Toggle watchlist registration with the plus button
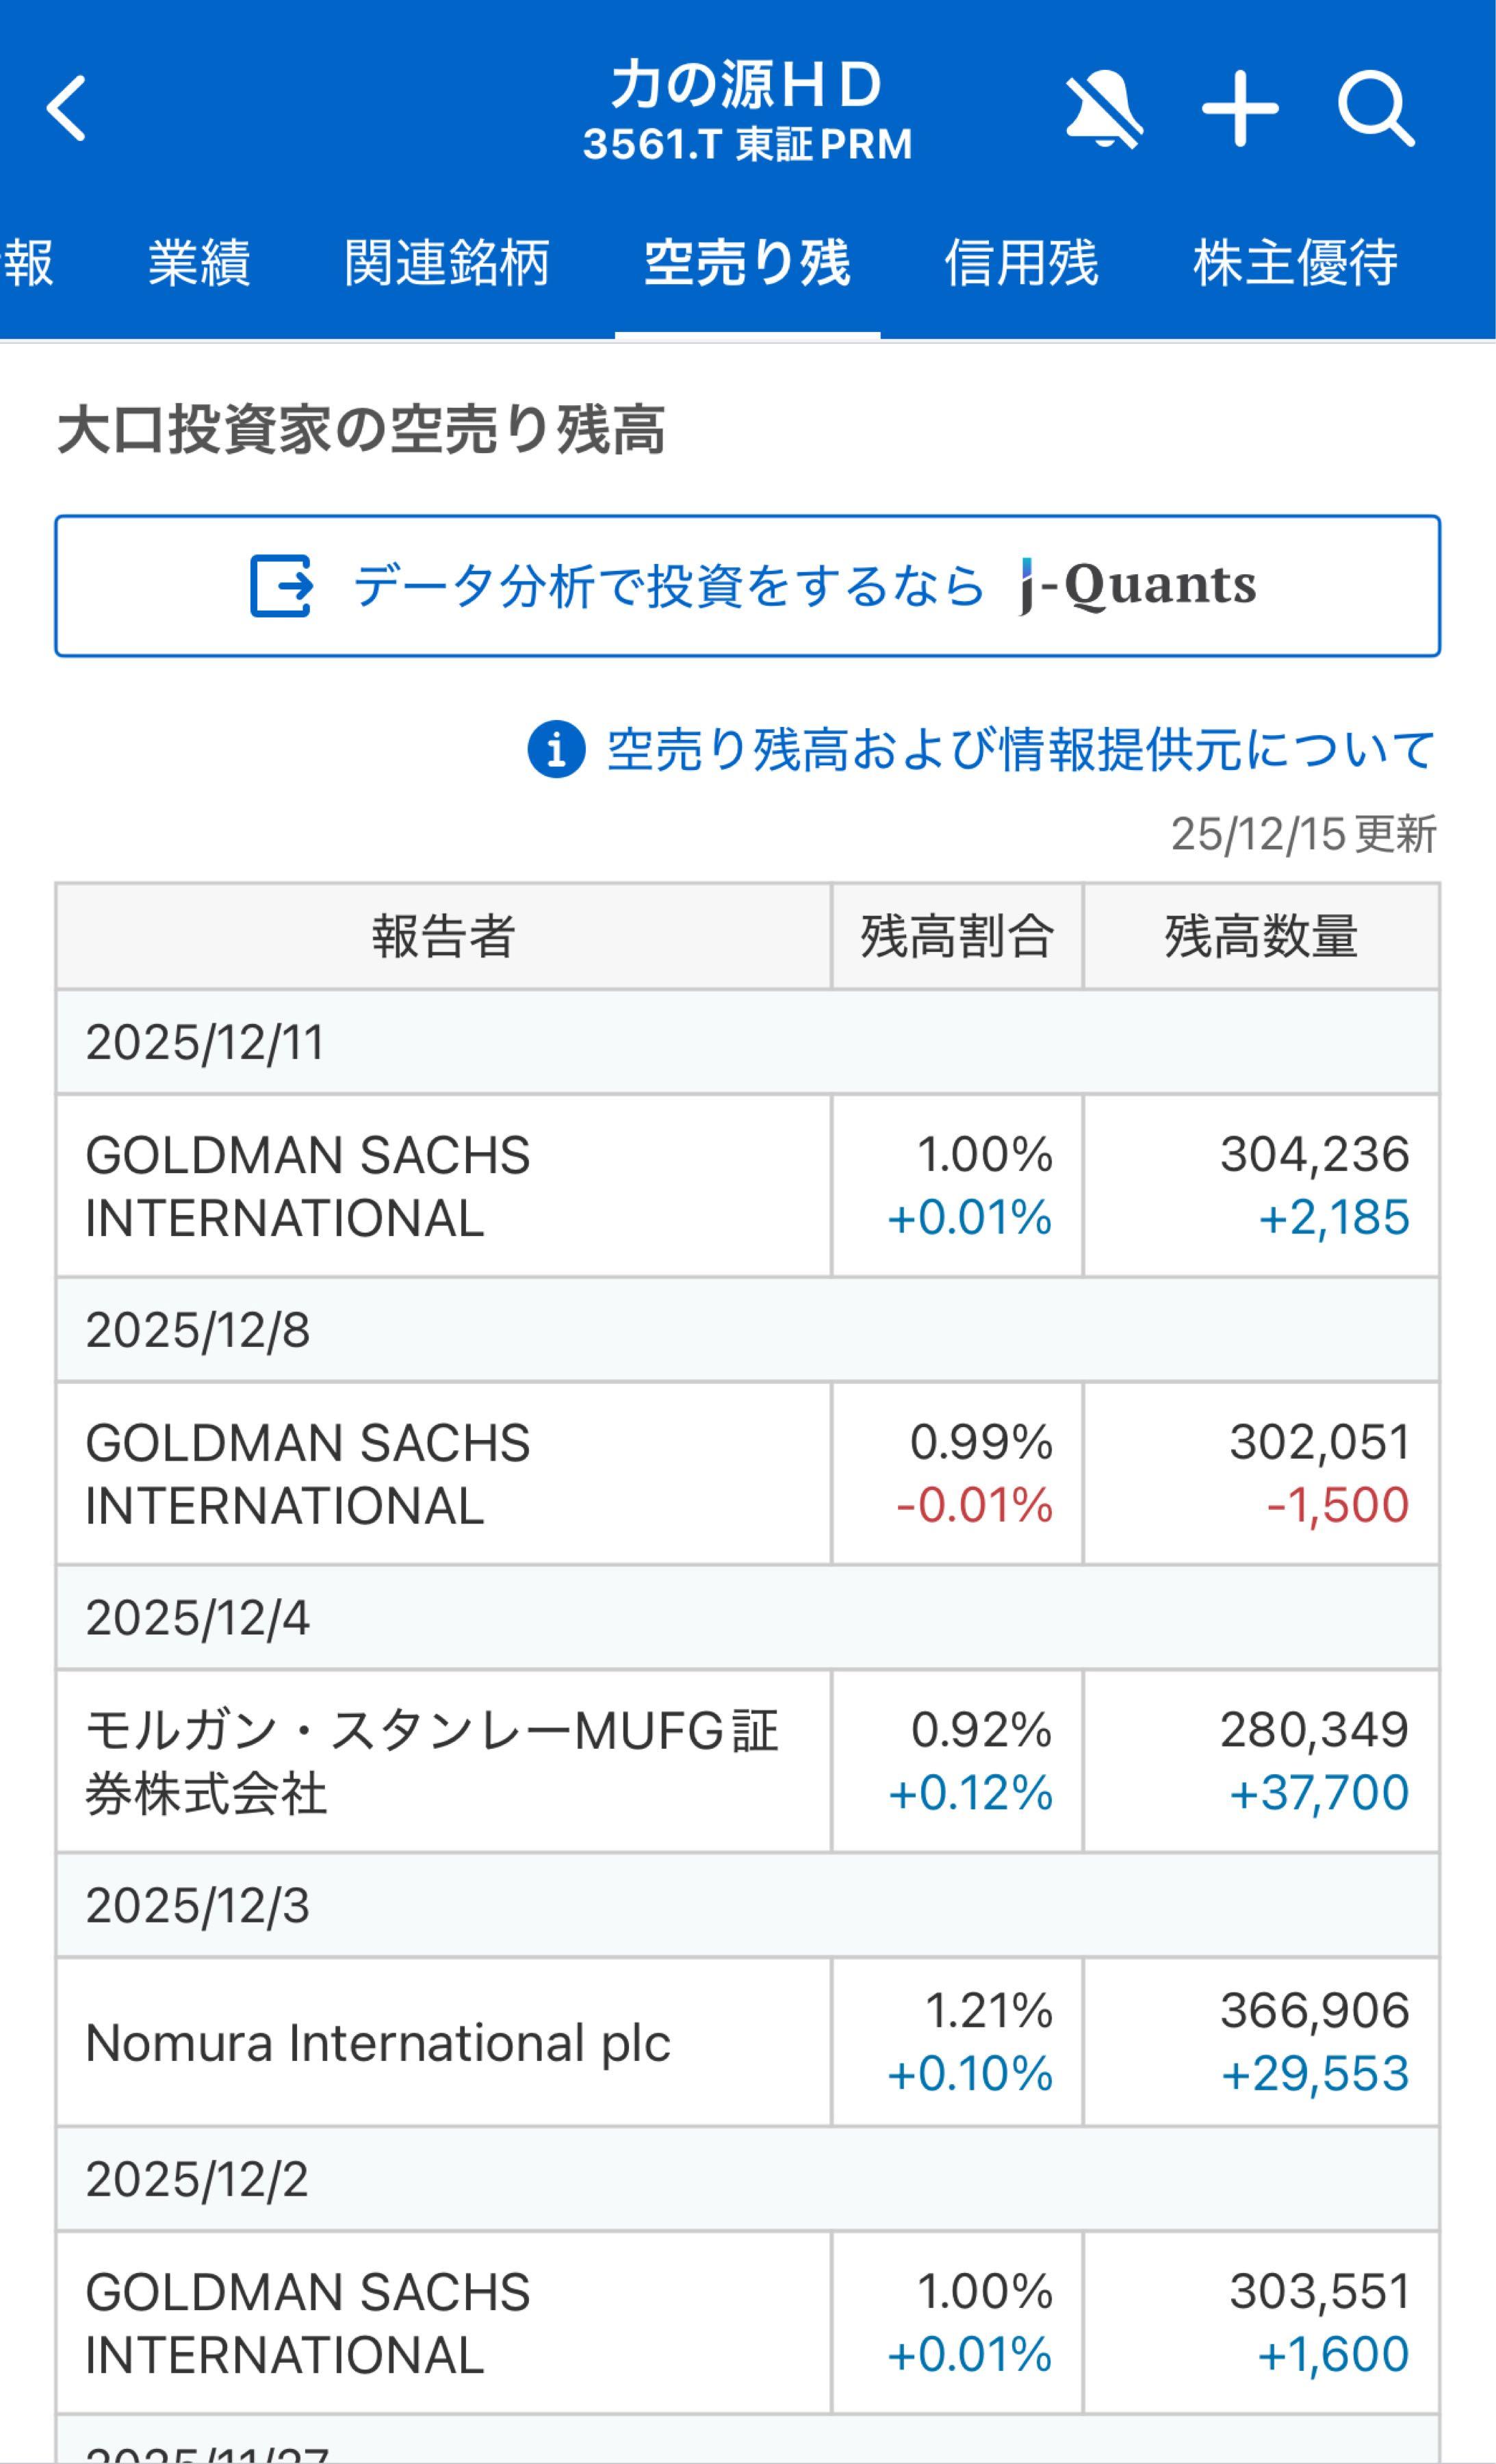Screen dimensions: 1496x2464 [1240, 111]
